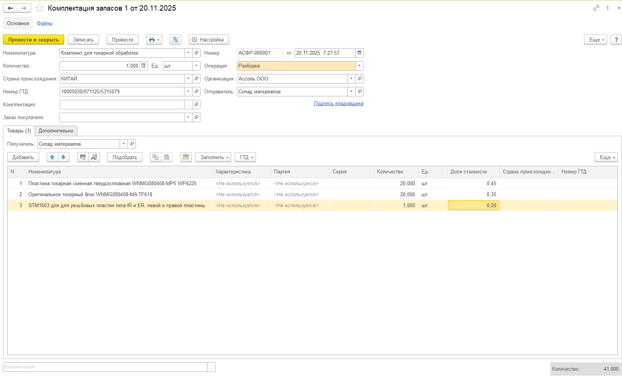Move selected row down with blue arrow
This screenshot has width=622, height=376.
[63, 157]
